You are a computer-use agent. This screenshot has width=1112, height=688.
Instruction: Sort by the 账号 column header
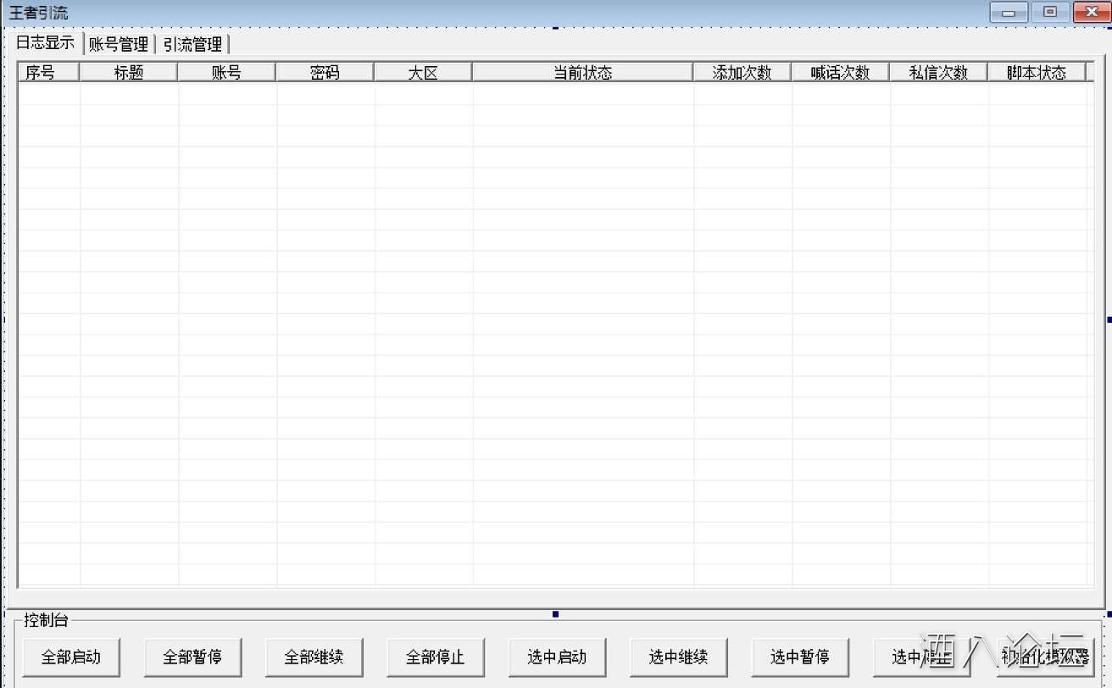click(x=227, y=73)
